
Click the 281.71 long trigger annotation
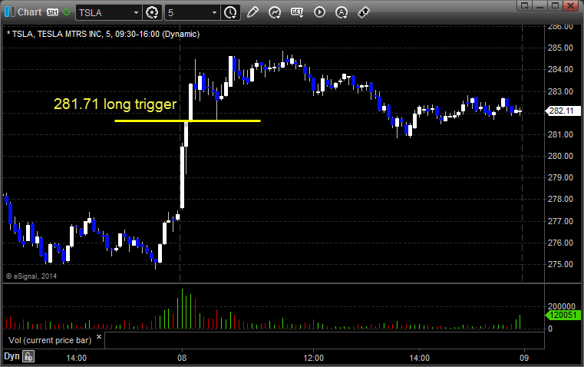(x=115, y=104)
